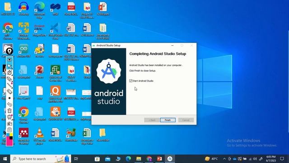289x163 pixels.
Task: Open ProjectLibre desktop shortcut
Action: coord(39,29)
